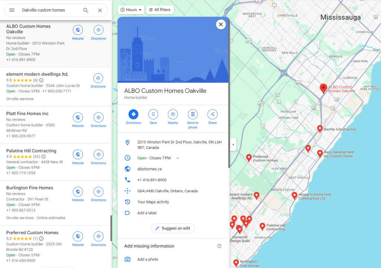Open the search magnifier icon
The height and width of the screenshot is (268, 381).
(x=86, y=10)
